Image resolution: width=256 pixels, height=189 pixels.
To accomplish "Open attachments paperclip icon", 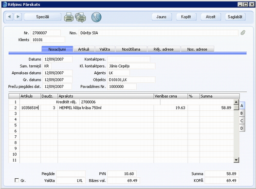I will click(243, 33).
